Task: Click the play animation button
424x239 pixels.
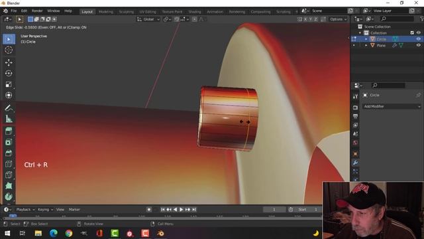Action: click(181, 210)
